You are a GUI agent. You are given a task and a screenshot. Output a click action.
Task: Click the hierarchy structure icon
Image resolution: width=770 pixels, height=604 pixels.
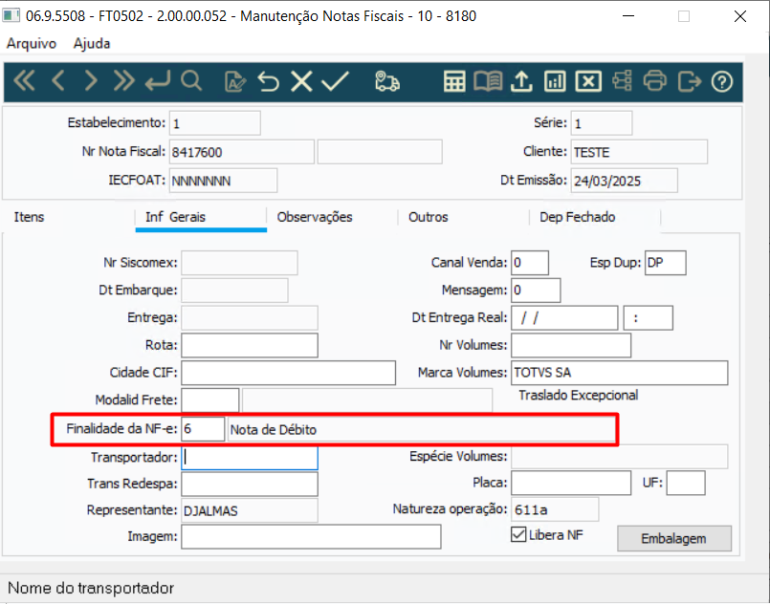click(x=622, y=81)
